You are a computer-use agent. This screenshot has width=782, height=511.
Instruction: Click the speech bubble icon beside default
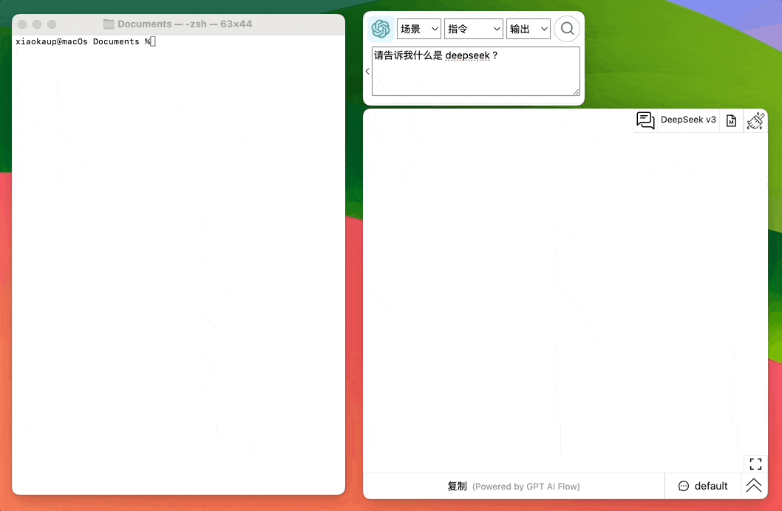pos(684,486)
